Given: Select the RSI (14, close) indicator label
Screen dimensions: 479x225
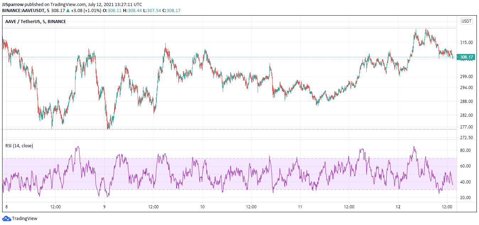Looking at the screenshot, I should coord(19,146).
